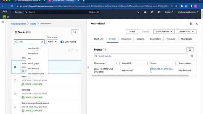The image size is (203, 114).
Task: Click the split panel resize handle
Action: (88, 67)
